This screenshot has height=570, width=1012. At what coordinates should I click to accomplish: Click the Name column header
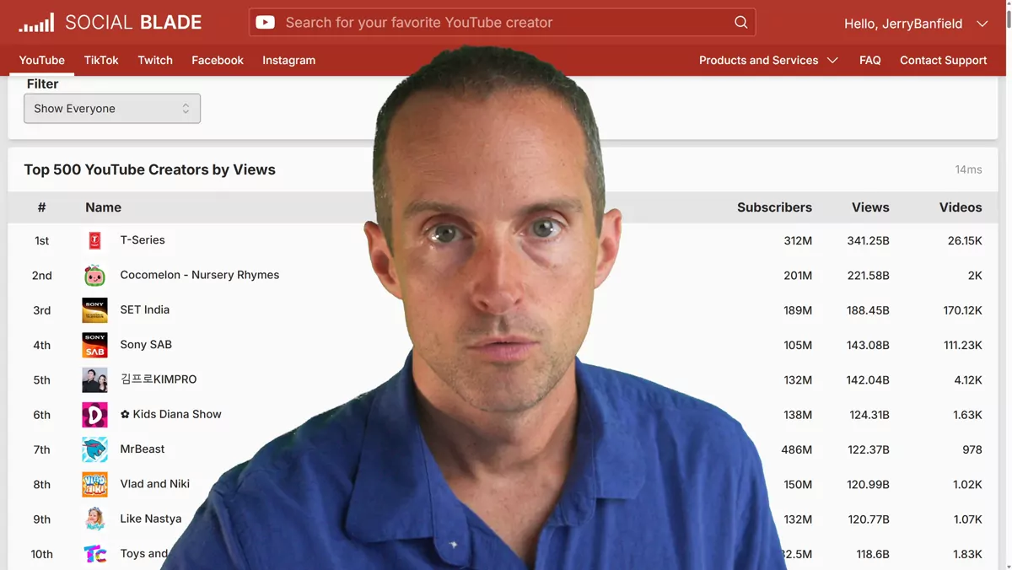pyautogui.click(x=103, y=207)
